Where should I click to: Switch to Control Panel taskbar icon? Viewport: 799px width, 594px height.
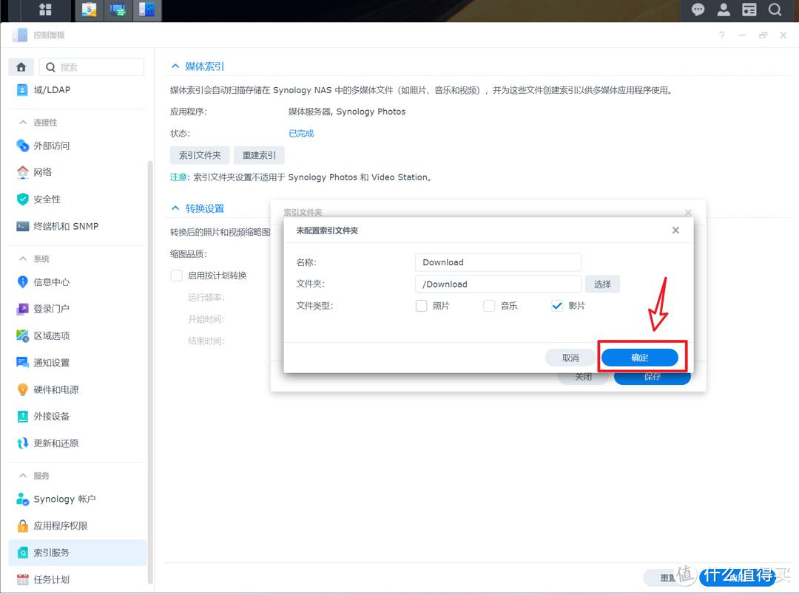147,10
